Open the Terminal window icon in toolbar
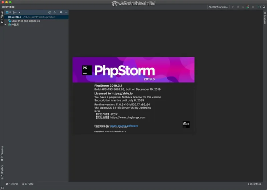Image resolution: width=267 pixels, height=190 pixels. coord(259,7)
